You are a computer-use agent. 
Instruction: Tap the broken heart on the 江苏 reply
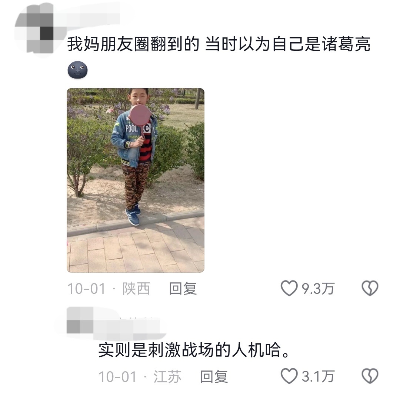[370, 376]
